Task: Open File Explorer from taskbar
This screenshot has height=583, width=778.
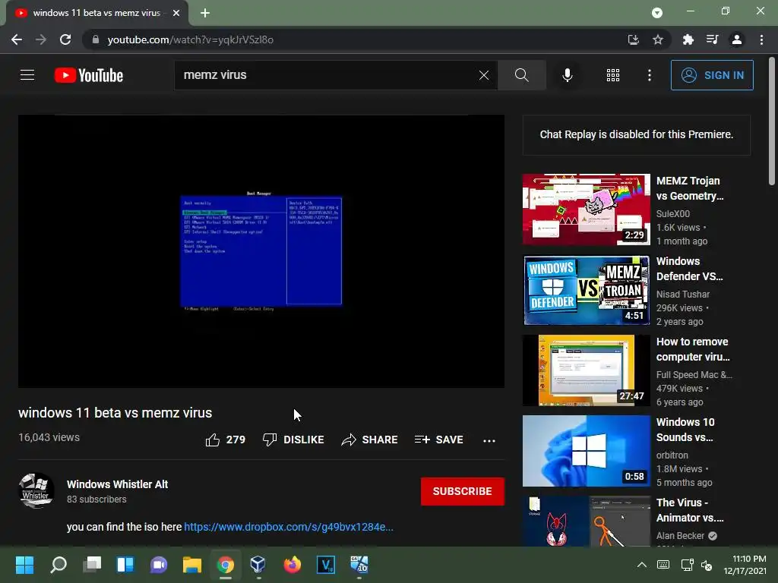Action: [x=192, y=565]
